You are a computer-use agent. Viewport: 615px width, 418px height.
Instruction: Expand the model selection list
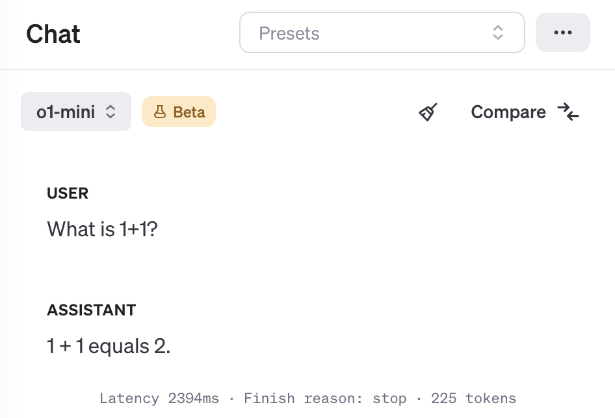[x=75, y=111]
